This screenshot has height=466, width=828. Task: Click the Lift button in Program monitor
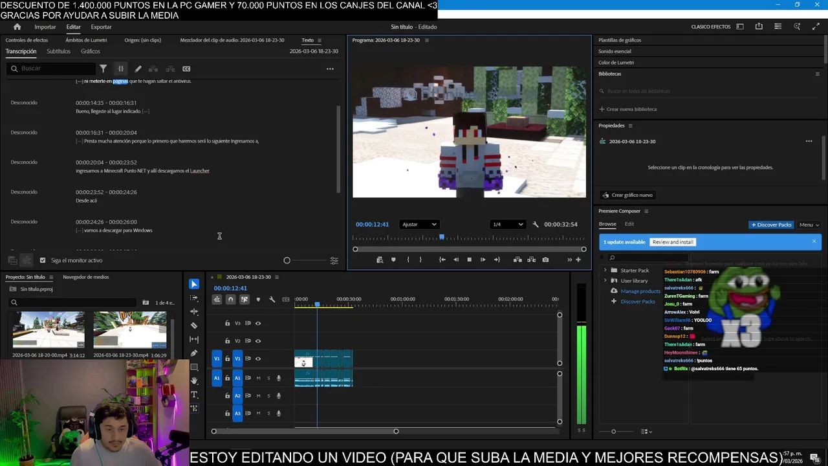517,260
